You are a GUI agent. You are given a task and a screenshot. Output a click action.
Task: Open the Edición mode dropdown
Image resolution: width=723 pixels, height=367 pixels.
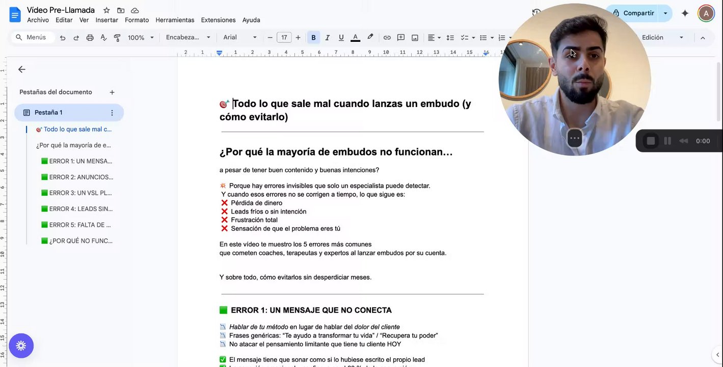pos(662,38)
